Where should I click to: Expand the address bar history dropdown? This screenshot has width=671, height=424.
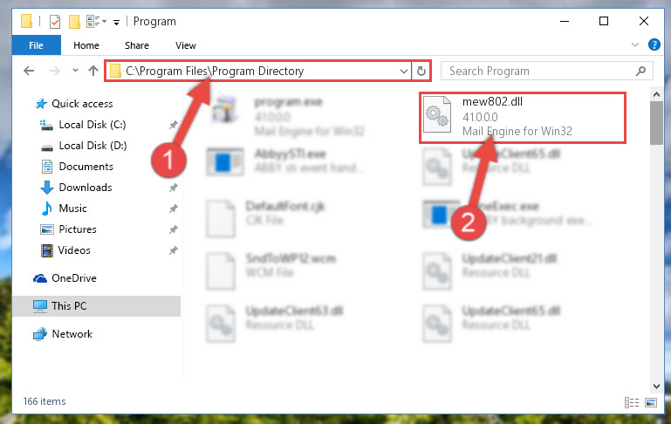click(x=403, y=71)
